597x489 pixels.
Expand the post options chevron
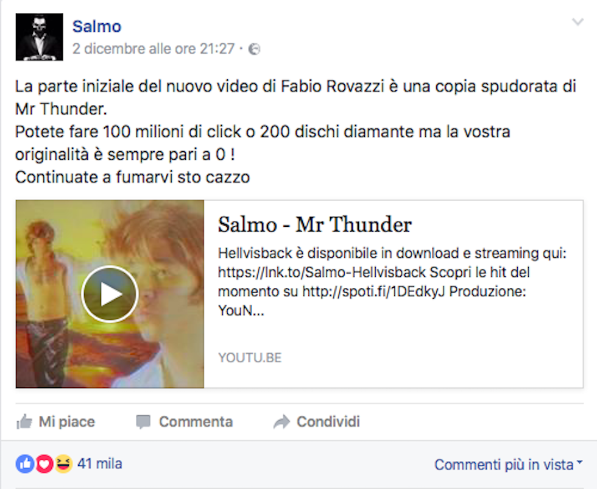pyautogui.click(x=578, y=22)
